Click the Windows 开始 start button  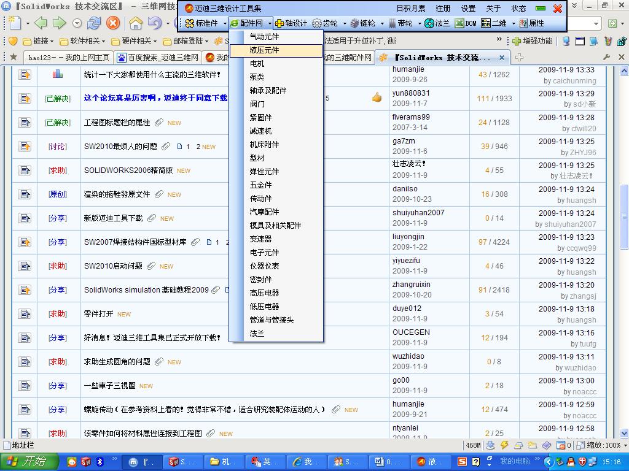[x=29, y=462]
